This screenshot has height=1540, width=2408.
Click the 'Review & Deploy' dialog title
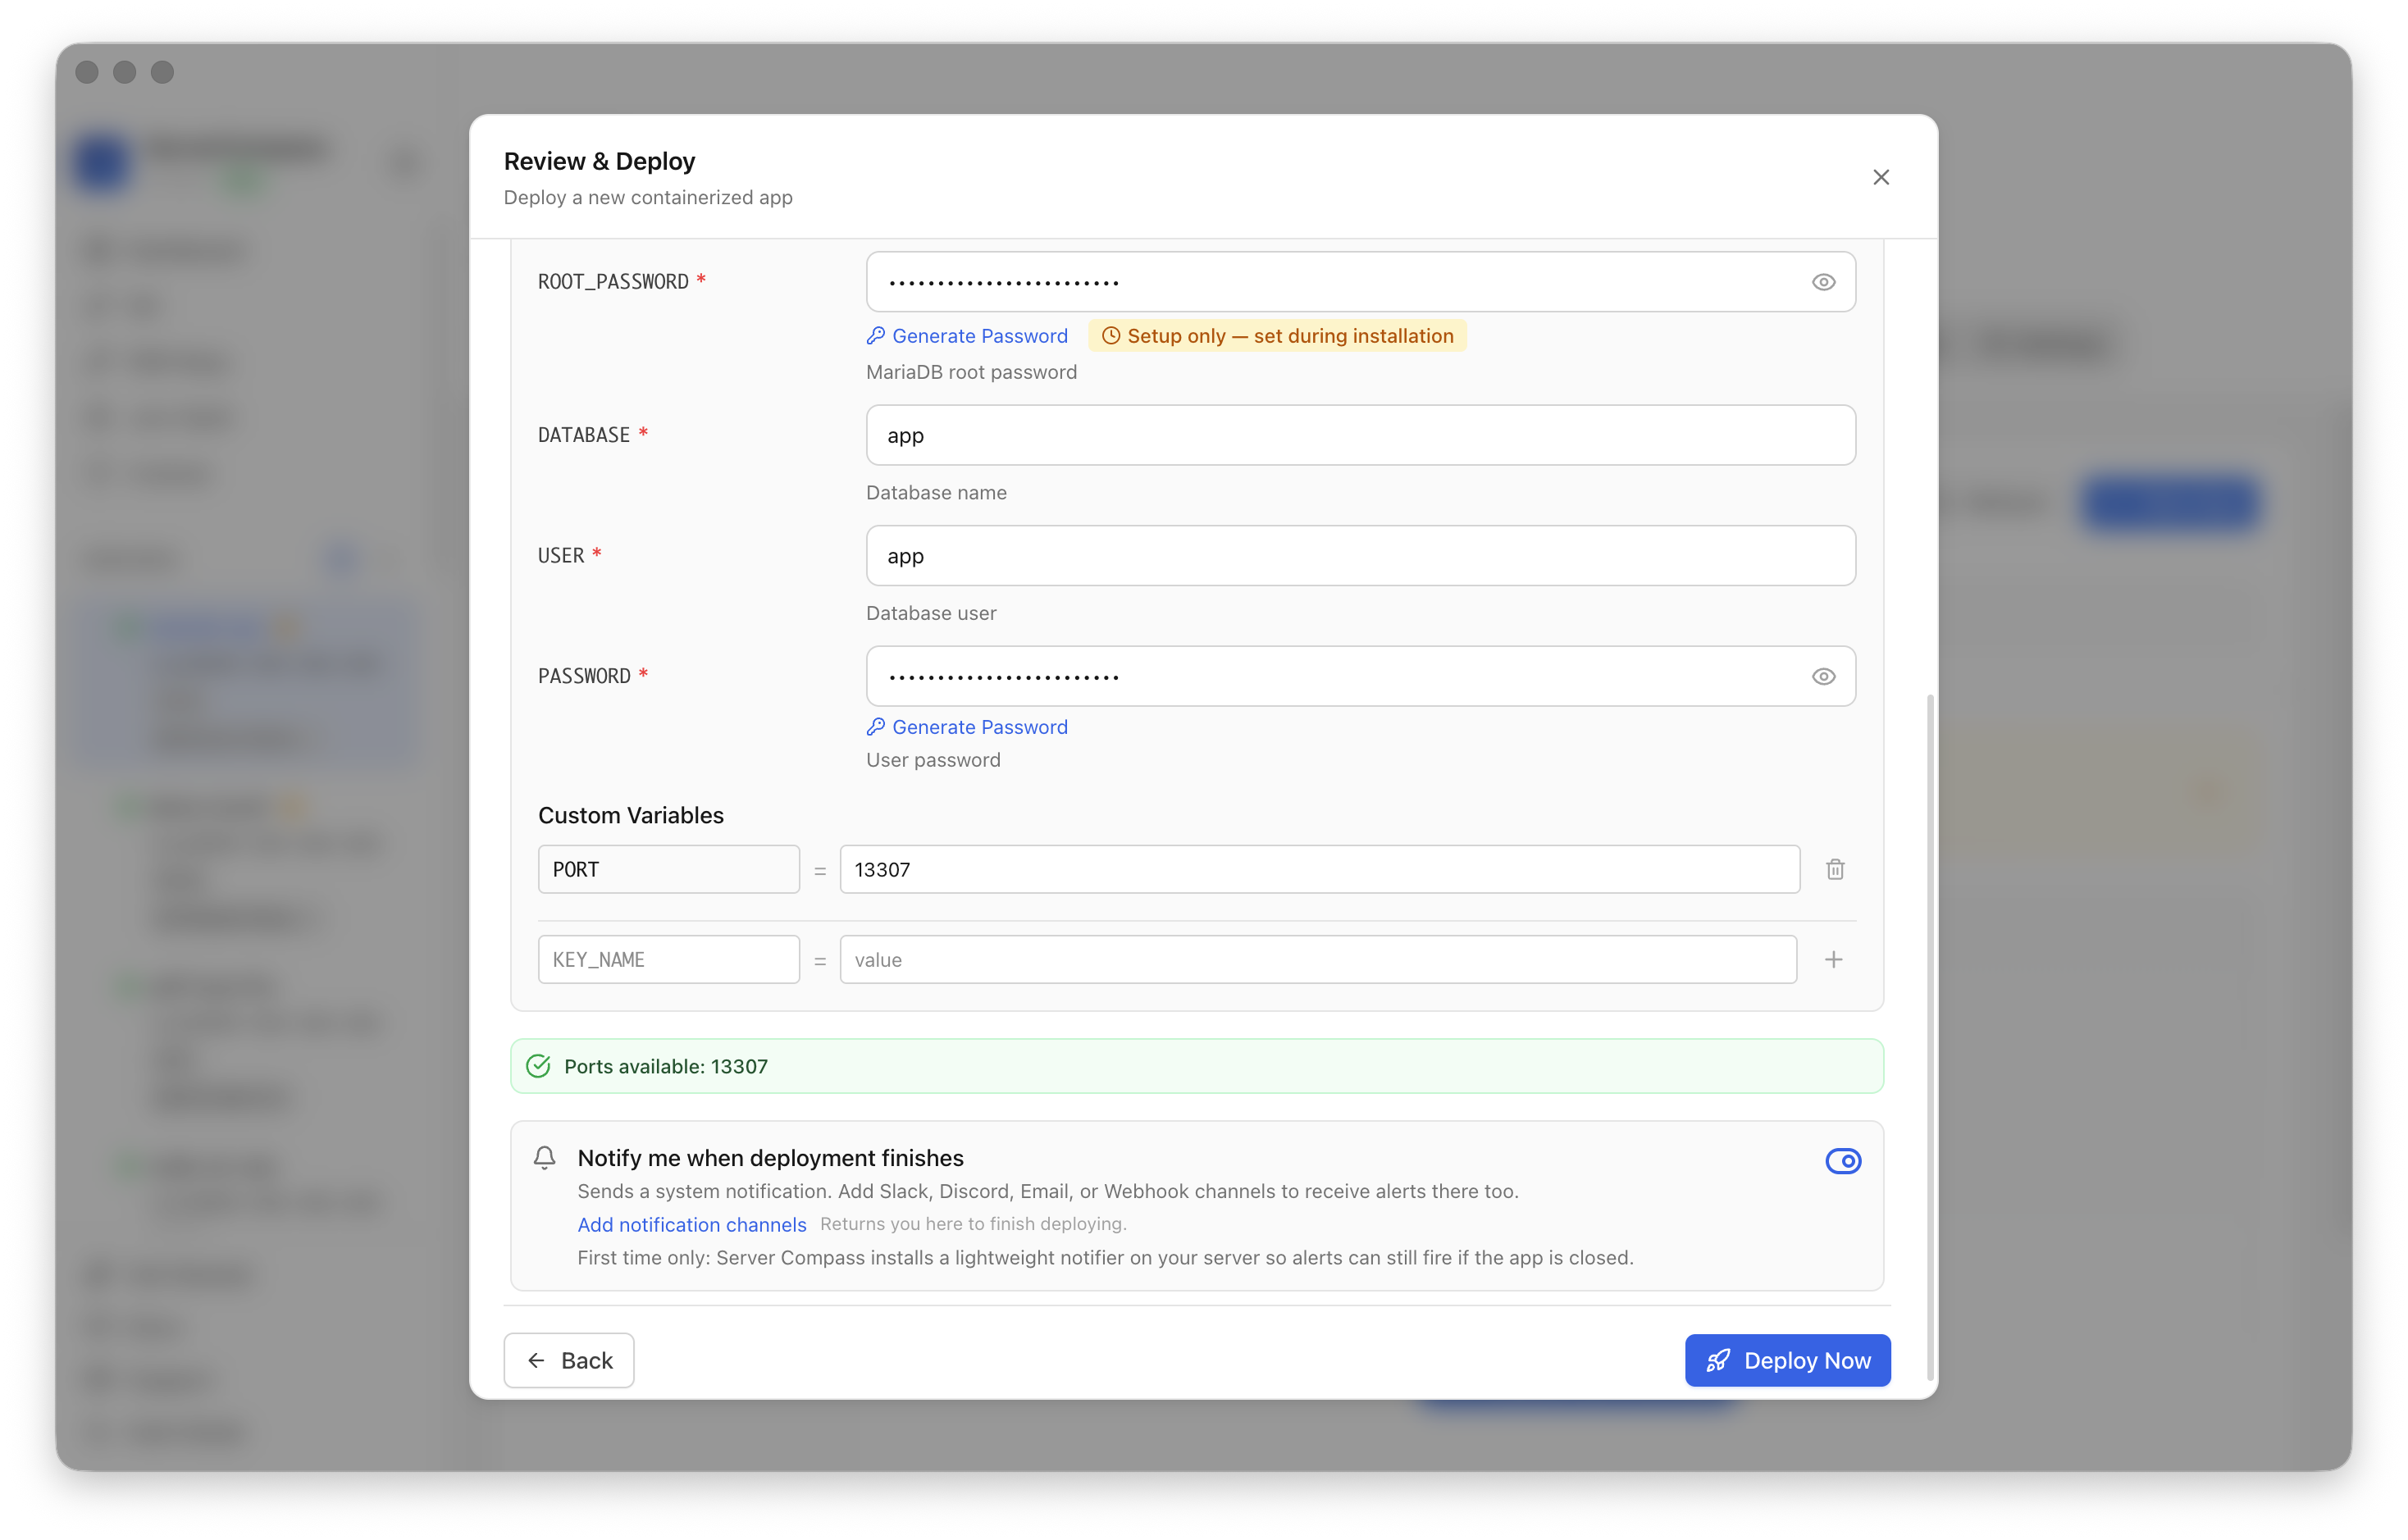click(599, 161)
